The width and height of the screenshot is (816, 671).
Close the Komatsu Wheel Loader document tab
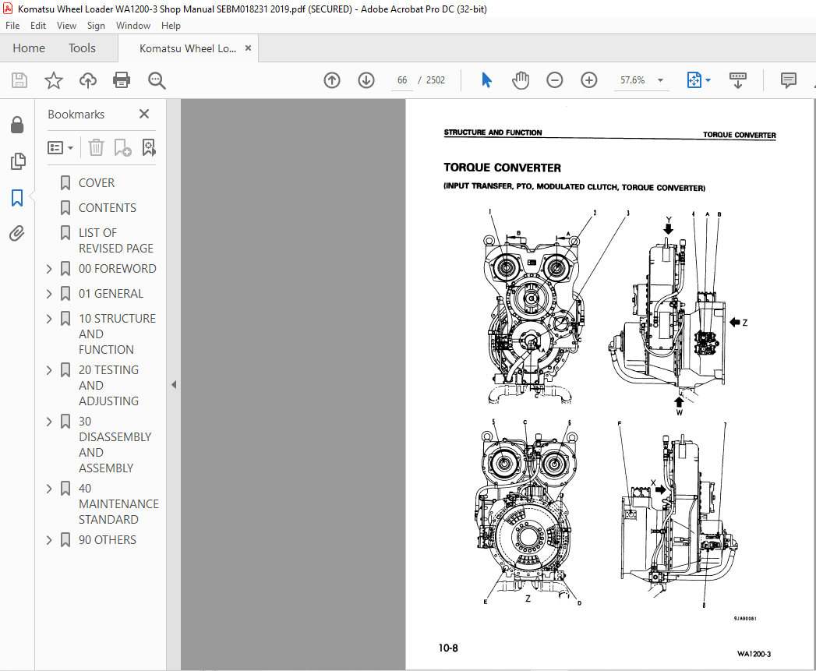tap(249, 48)
